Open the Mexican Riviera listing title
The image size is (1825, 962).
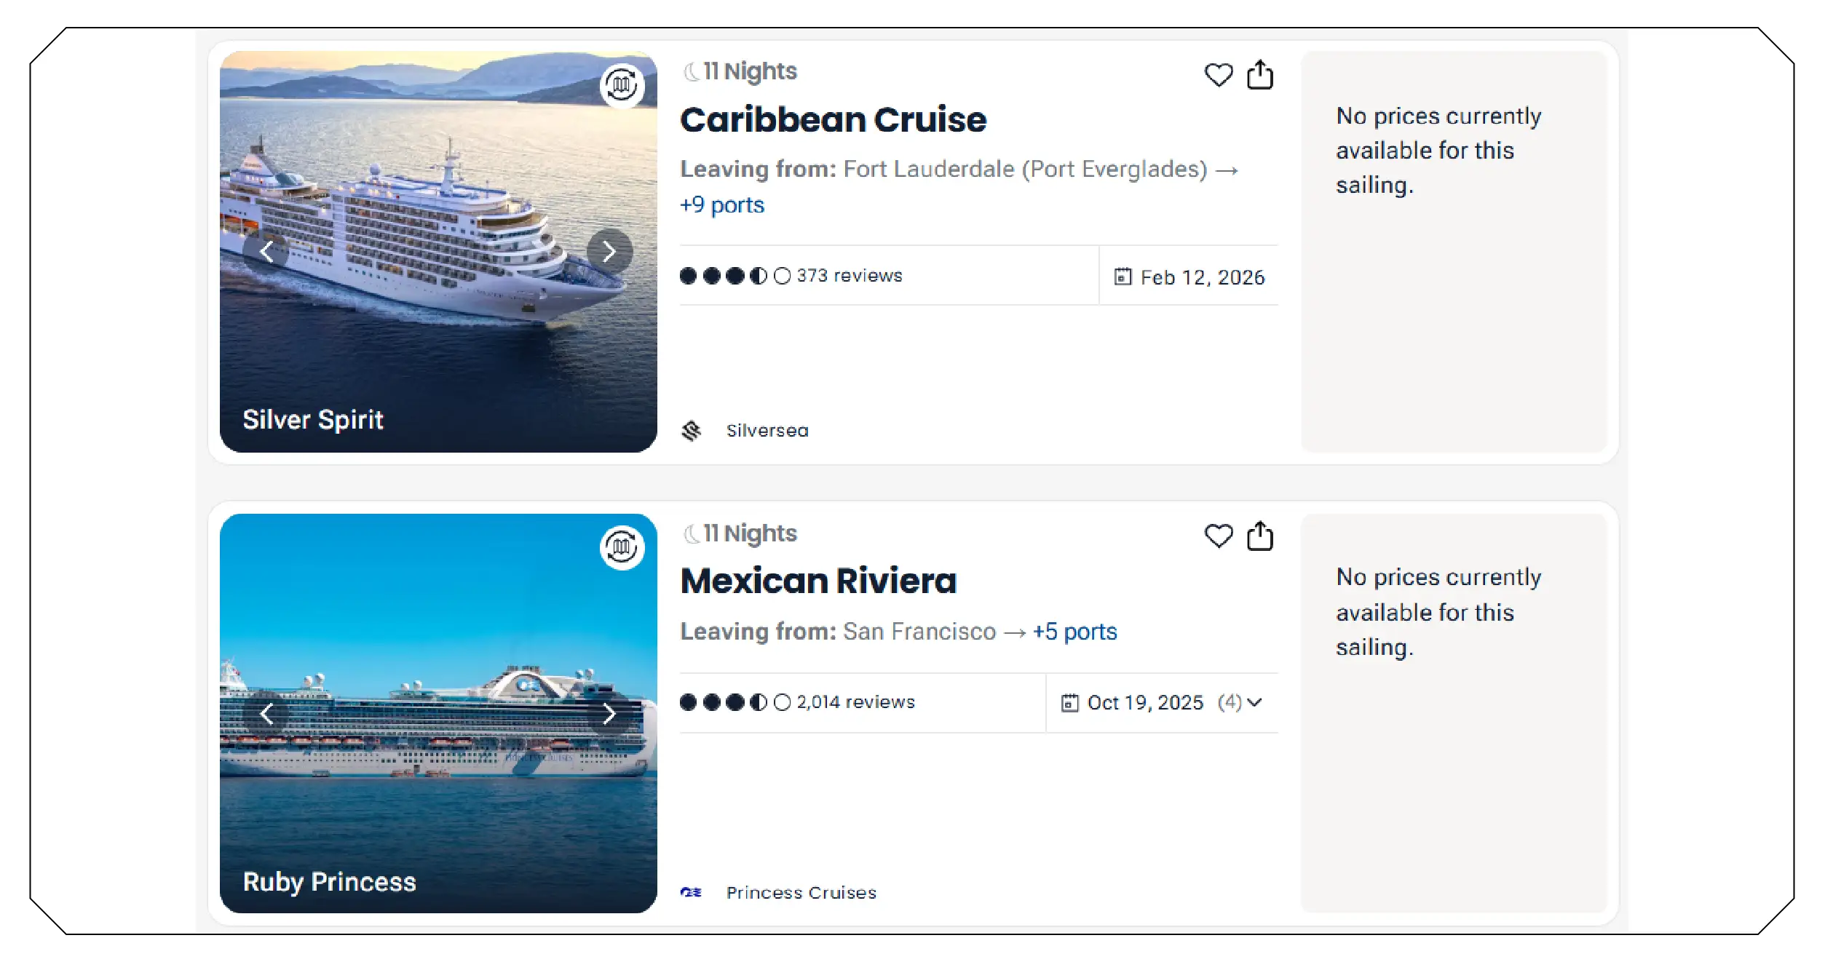tap(818, 580)
